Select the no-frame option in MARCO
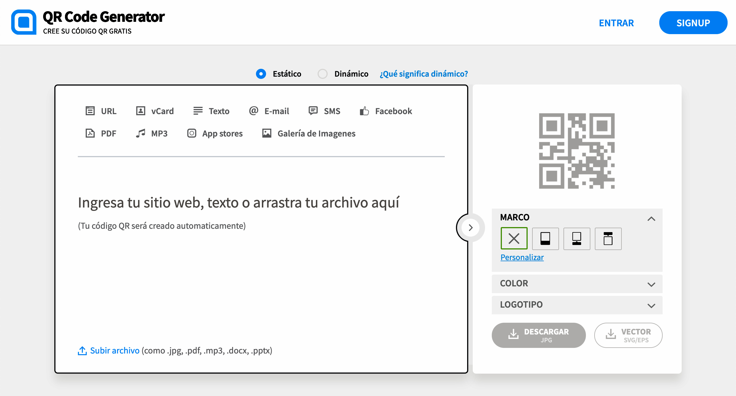 pos(514,239)
